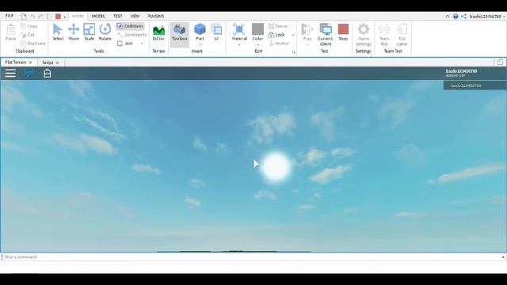Viewport: 507px width, 285px height.
Task: Expand the Join dropdown arrow
Action: click(142, 44)
